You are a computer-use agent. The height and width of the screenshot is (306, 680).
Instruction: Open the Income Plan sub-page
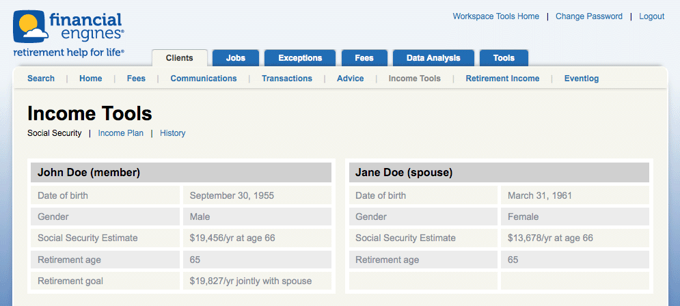pyautogui.click(x=120, y=133)
